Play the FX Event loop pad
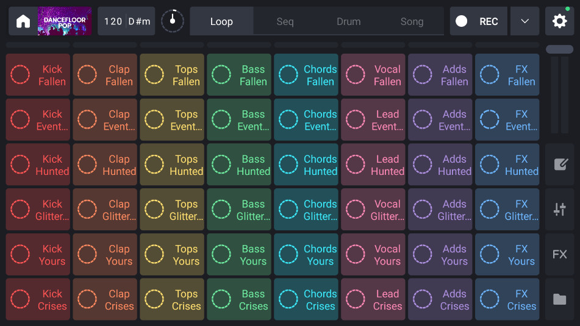Screen dimensions: 580x326 (507, 120)
